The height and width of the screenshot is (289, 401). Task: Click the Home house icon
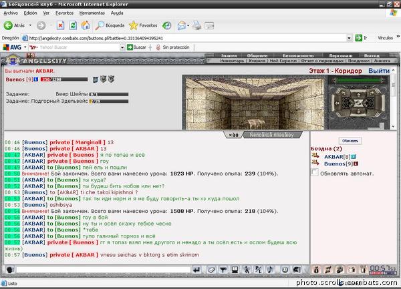pyautogui.click(x=86, y=25)
